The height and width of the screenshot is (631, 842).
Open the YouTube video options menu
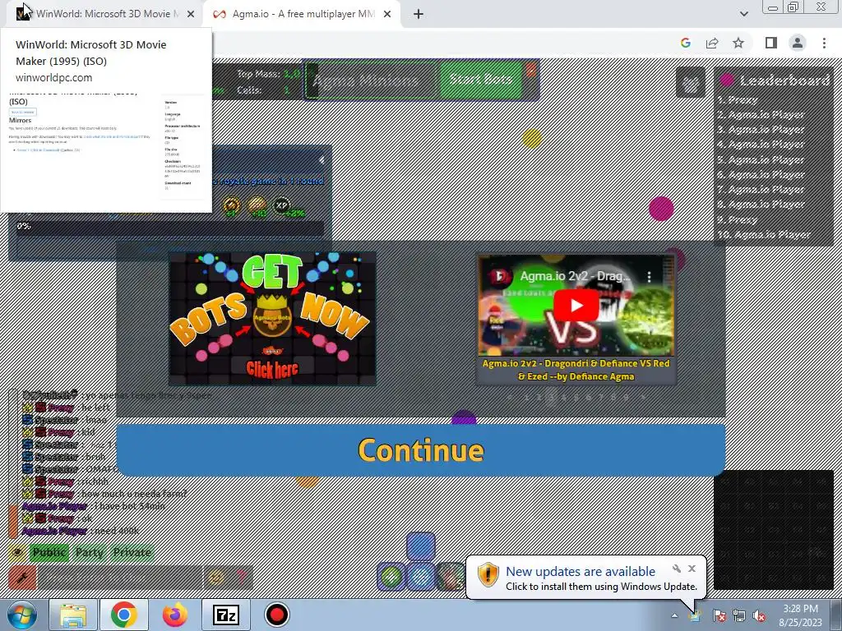coord(650,276)
